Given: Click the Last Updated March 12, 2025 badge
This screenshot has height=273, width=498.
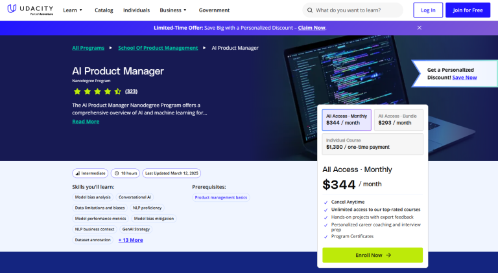Looking at the screenshot, I should pyautogui.click(x=171, y=173).
